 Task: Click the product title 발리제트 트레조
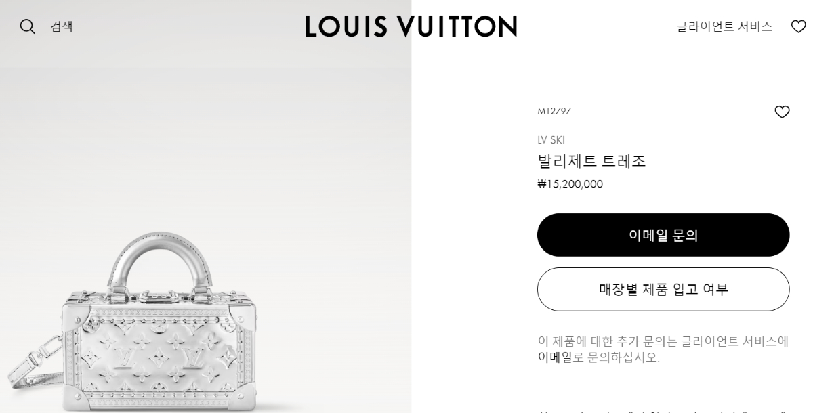[591, 161]
